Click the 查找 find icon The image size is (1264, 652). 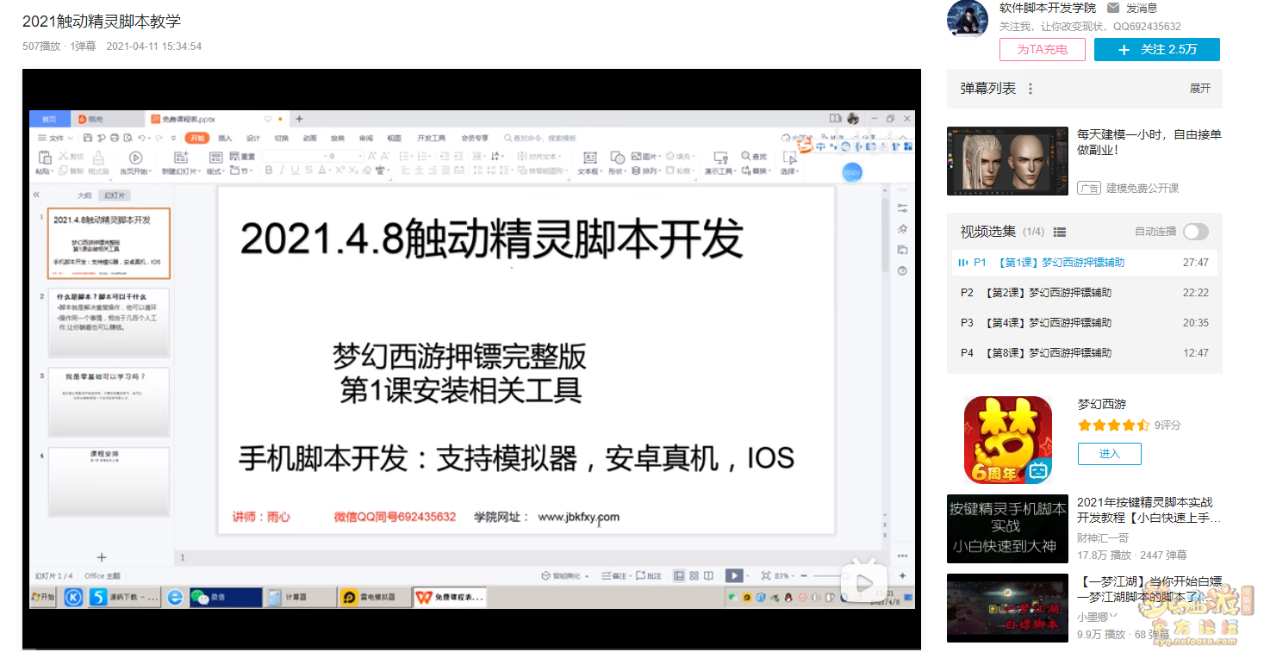[x=754, y=156]
